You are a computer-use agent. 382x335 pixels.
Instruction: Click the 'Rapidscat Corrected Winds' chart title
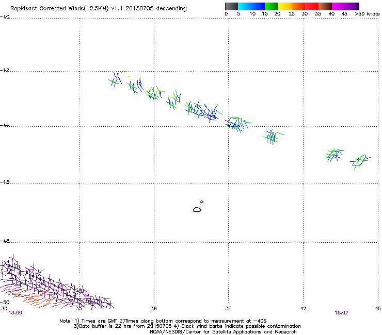click(99, 9)
